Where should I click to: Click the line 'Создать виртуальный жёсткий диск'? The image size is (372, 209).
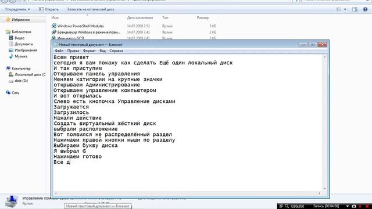(105, 124)
